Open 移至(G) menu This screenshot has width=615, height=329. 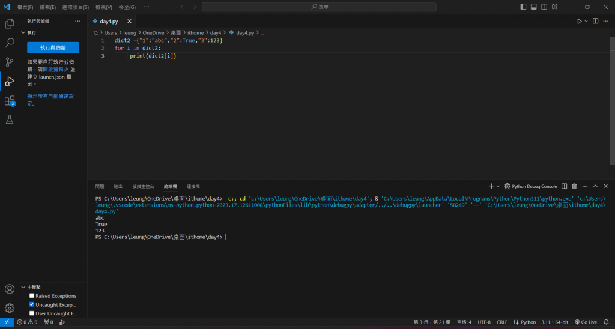pyautogui.click(x=127, y=7)
